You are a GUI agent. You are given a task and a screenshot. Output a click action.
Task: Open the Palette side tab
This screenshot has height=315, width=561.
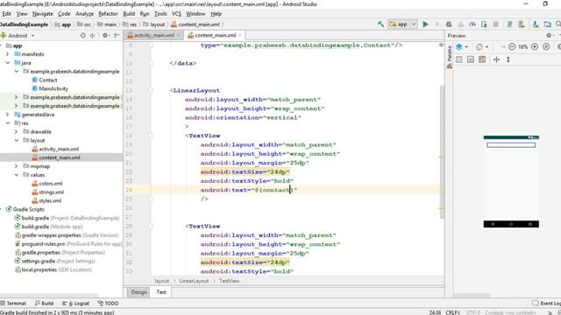(450, 57)
